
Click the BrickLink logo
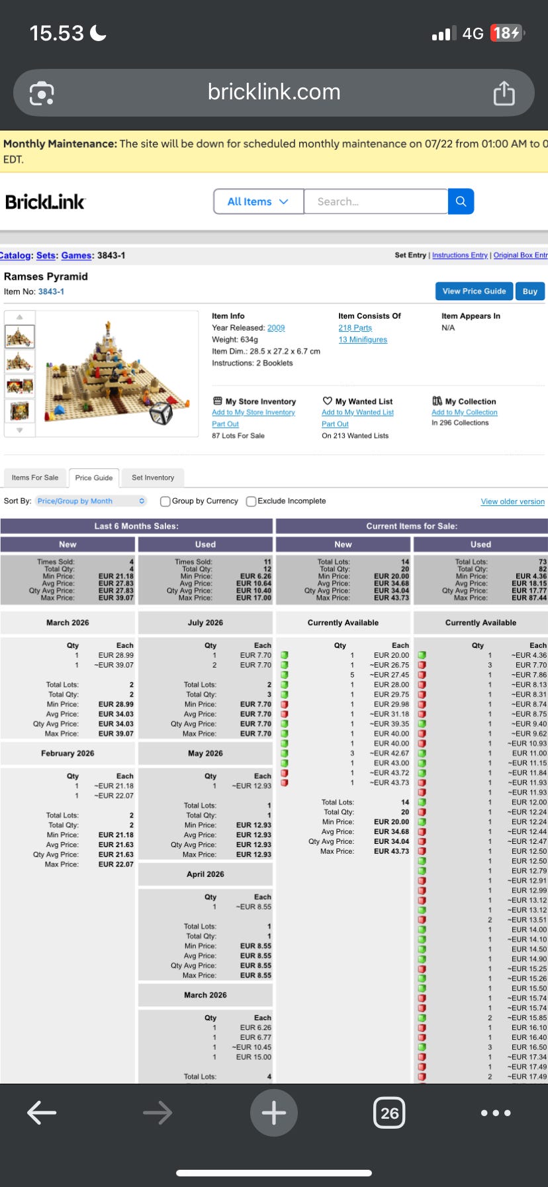(45, 202)
